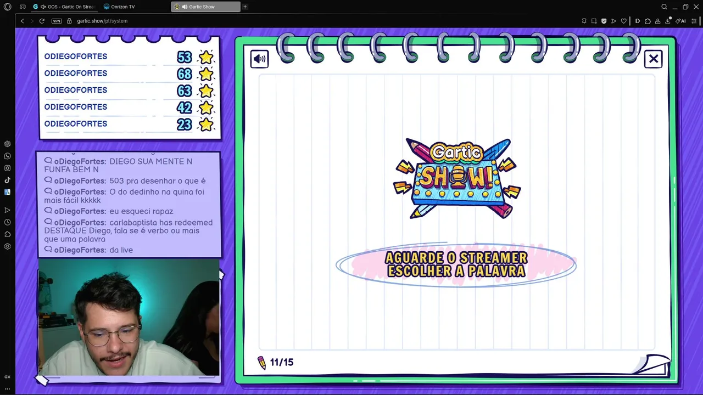The width and height of the screenshot is (703, 395).
Task: Open Settings gear in the sidebar
Action: pyautogui.click(x=7, y=246)
